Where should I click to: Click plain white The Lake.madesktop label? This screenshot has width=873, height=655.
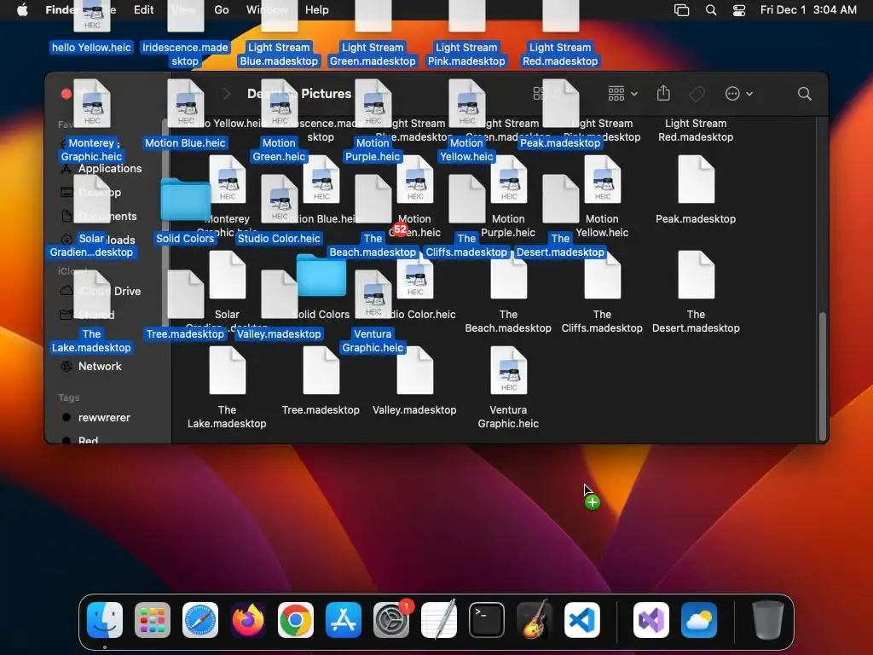pos(227,416)
